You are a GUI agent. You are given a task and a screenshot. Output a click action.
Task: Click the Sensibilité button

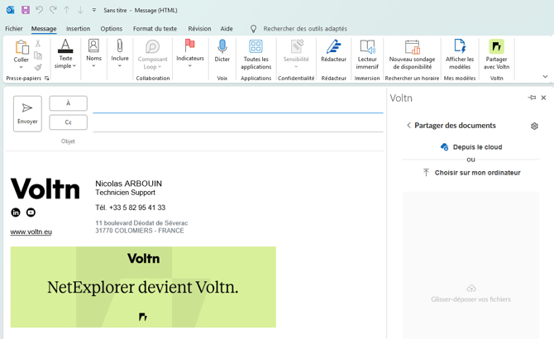pyautogui.click(x=296, y=55)
